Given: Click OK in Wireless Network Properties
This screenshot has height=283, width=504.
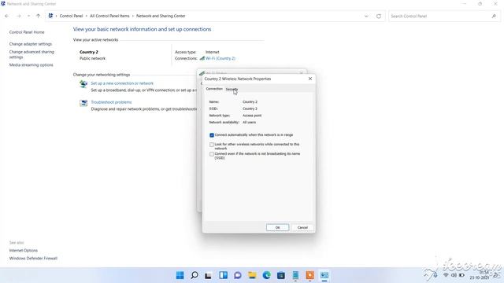Looking at the screenshot, I should (278, 227).
